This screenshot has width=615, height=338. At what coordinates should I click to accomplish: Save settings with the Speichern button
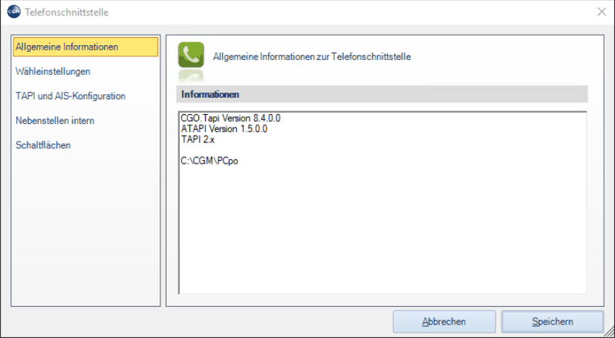tap(553, 322)
